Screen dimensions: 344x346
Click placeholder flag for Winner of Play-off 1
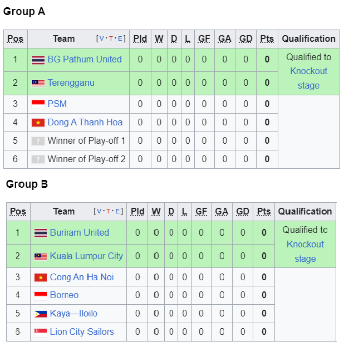[x=38, y=141]
